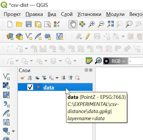
Task: Click Collapse All in Layers panel
Action: tap(71, 78)
